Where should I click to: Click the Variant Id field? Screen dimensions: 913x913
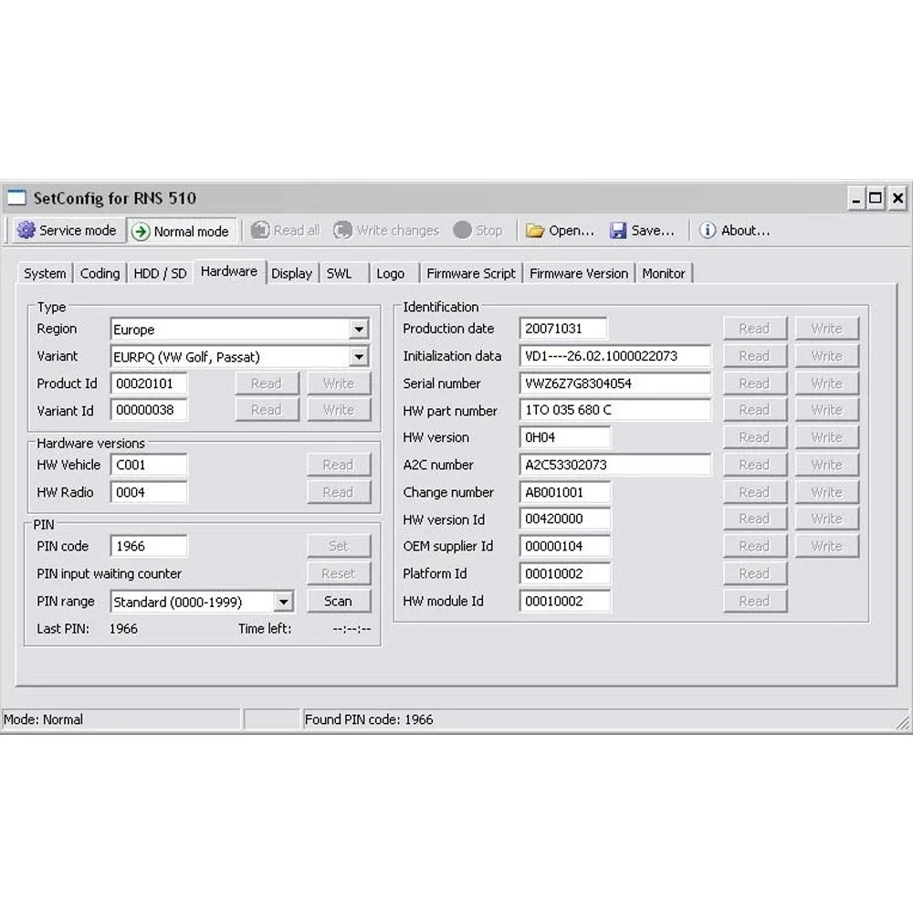(149, 410)
